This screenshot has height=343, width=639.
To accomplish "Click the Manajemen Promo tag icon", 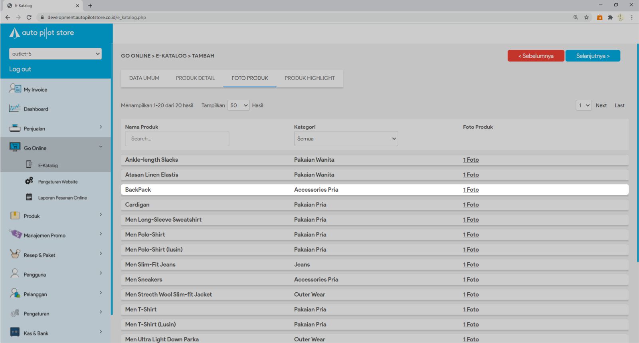I will [16, 234].
